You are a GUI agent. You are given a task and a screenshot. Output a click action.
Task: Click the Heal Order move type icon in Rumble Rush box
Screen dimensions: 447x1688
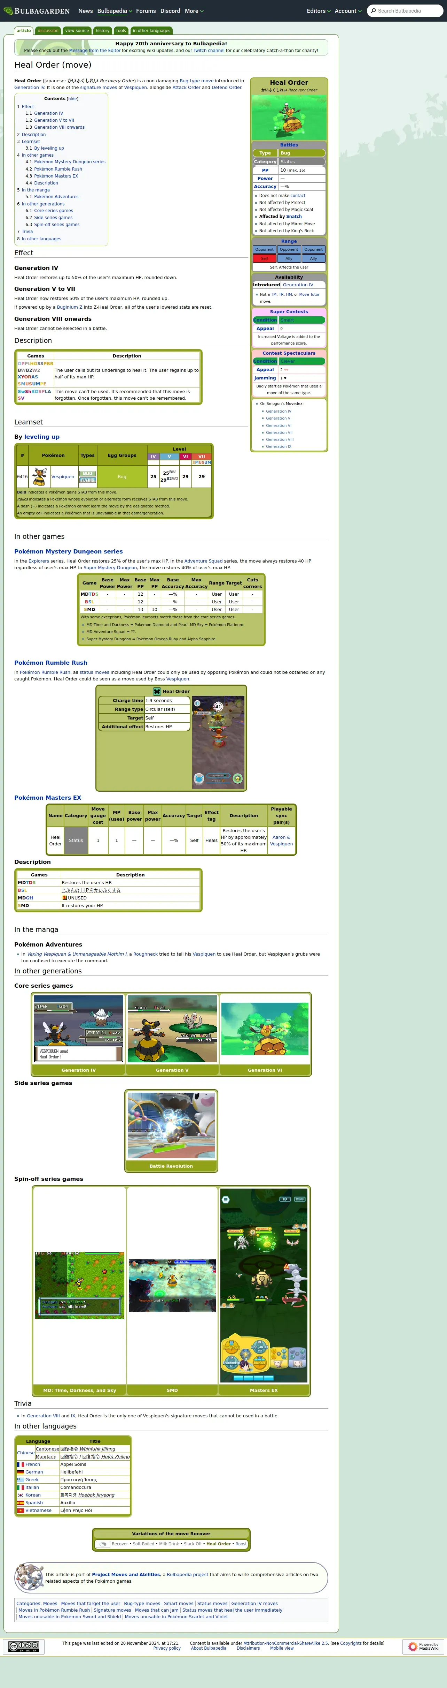pyautogui.click(x=157, y=691)
